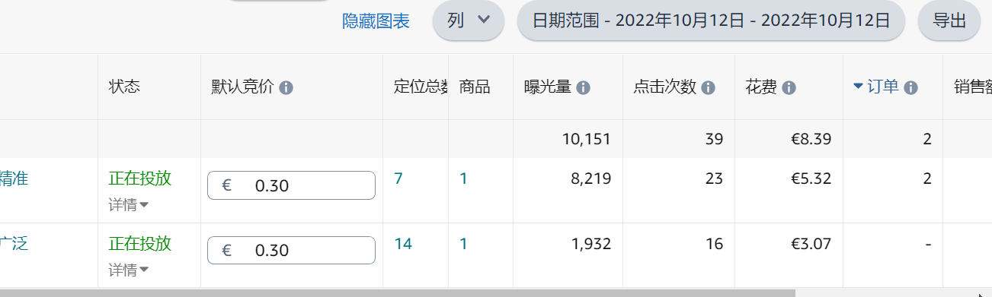992x297 pixels.
Task: Click the horizontal scrollbar at the bottom
Action: click(x=397, y=292)
